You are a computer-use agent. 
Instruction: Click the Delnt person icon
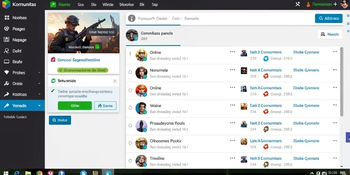pyautogui.click(x=6, y=51)
